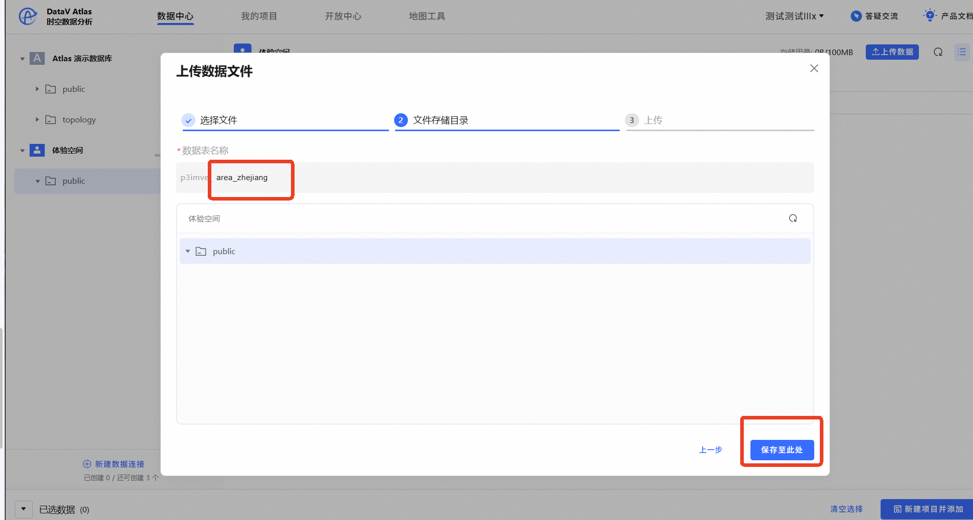Click the 上传数据 button
973x520 pixels.
(892, 52)
